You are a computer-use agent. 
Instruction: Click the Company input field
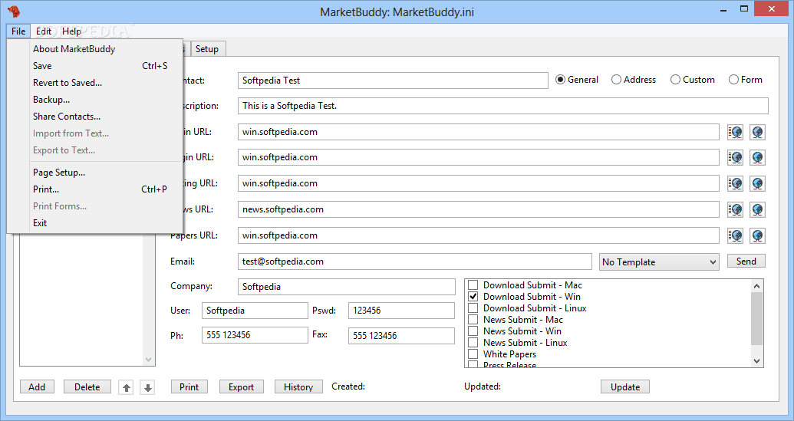point(346,287)
